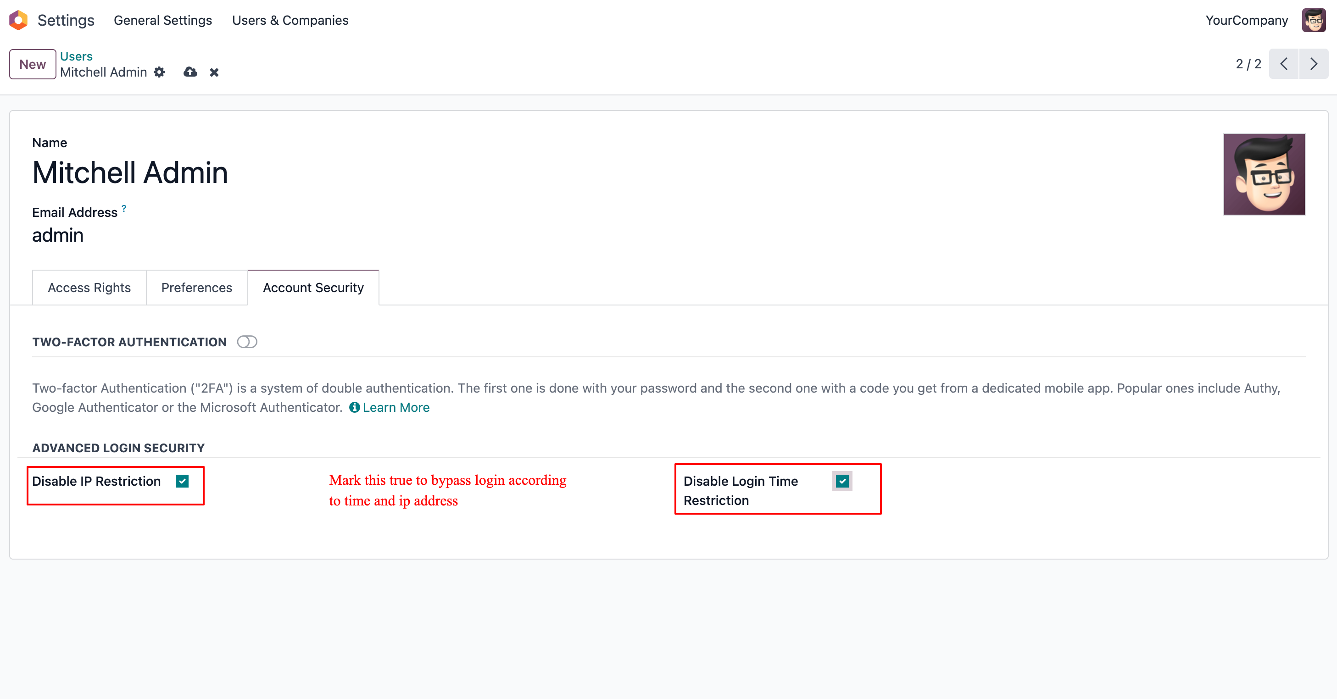Click the info icon next to Learn More

coord(355,407)
